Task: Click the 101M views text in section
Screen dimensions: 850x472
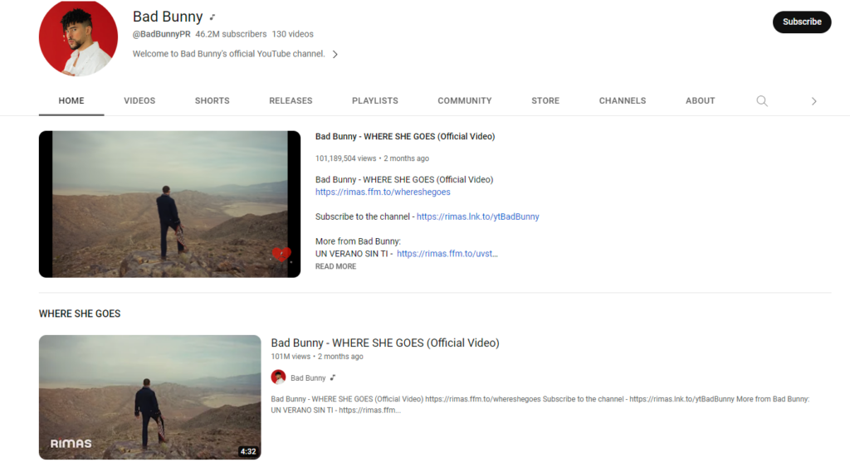Action: [291, 357]
